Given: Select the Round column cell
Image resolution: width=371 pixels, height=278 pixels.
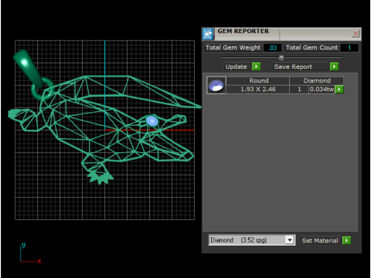Looking at the screenshot, I should (x=258, y=80).
